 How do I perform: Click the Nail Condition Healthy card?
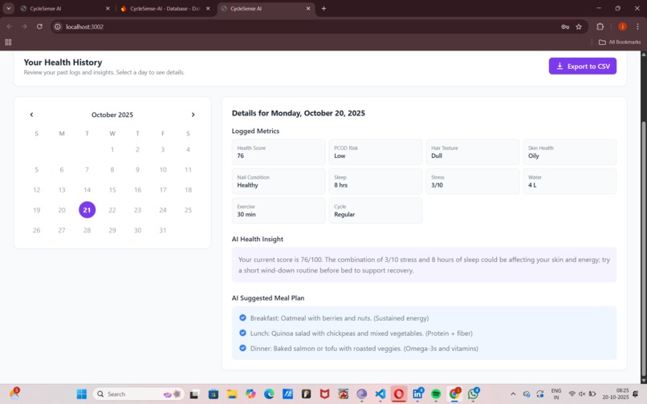[279, 181]
